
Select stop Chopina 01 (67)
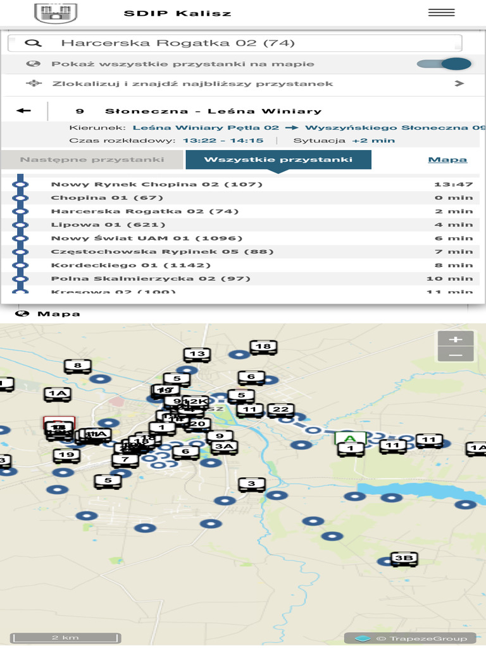(x=107, y=197)
